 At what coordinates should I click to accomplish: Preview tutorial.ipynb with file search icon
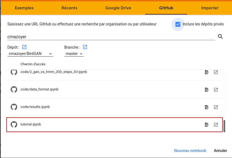point(207,125)
